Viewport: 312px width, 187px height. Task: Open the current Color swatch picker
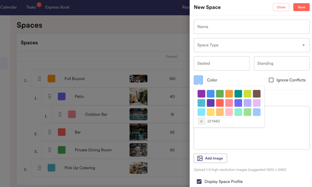click(x=198, y=80)
